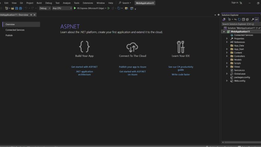The image size is (261, 147).
Task: Open the Get started with ASP.NET link
Action: (84, 67)
